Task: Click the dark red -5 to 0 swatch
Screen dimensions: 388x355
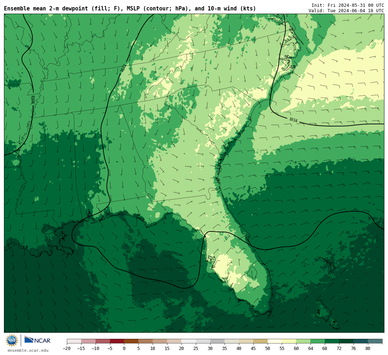Action: [x=117, y=341]
